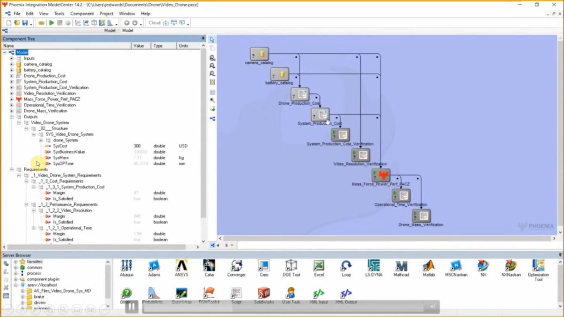Click the New file toolbar icon
Viewport: 564px width, 317px height.
[x=8, y=23]
